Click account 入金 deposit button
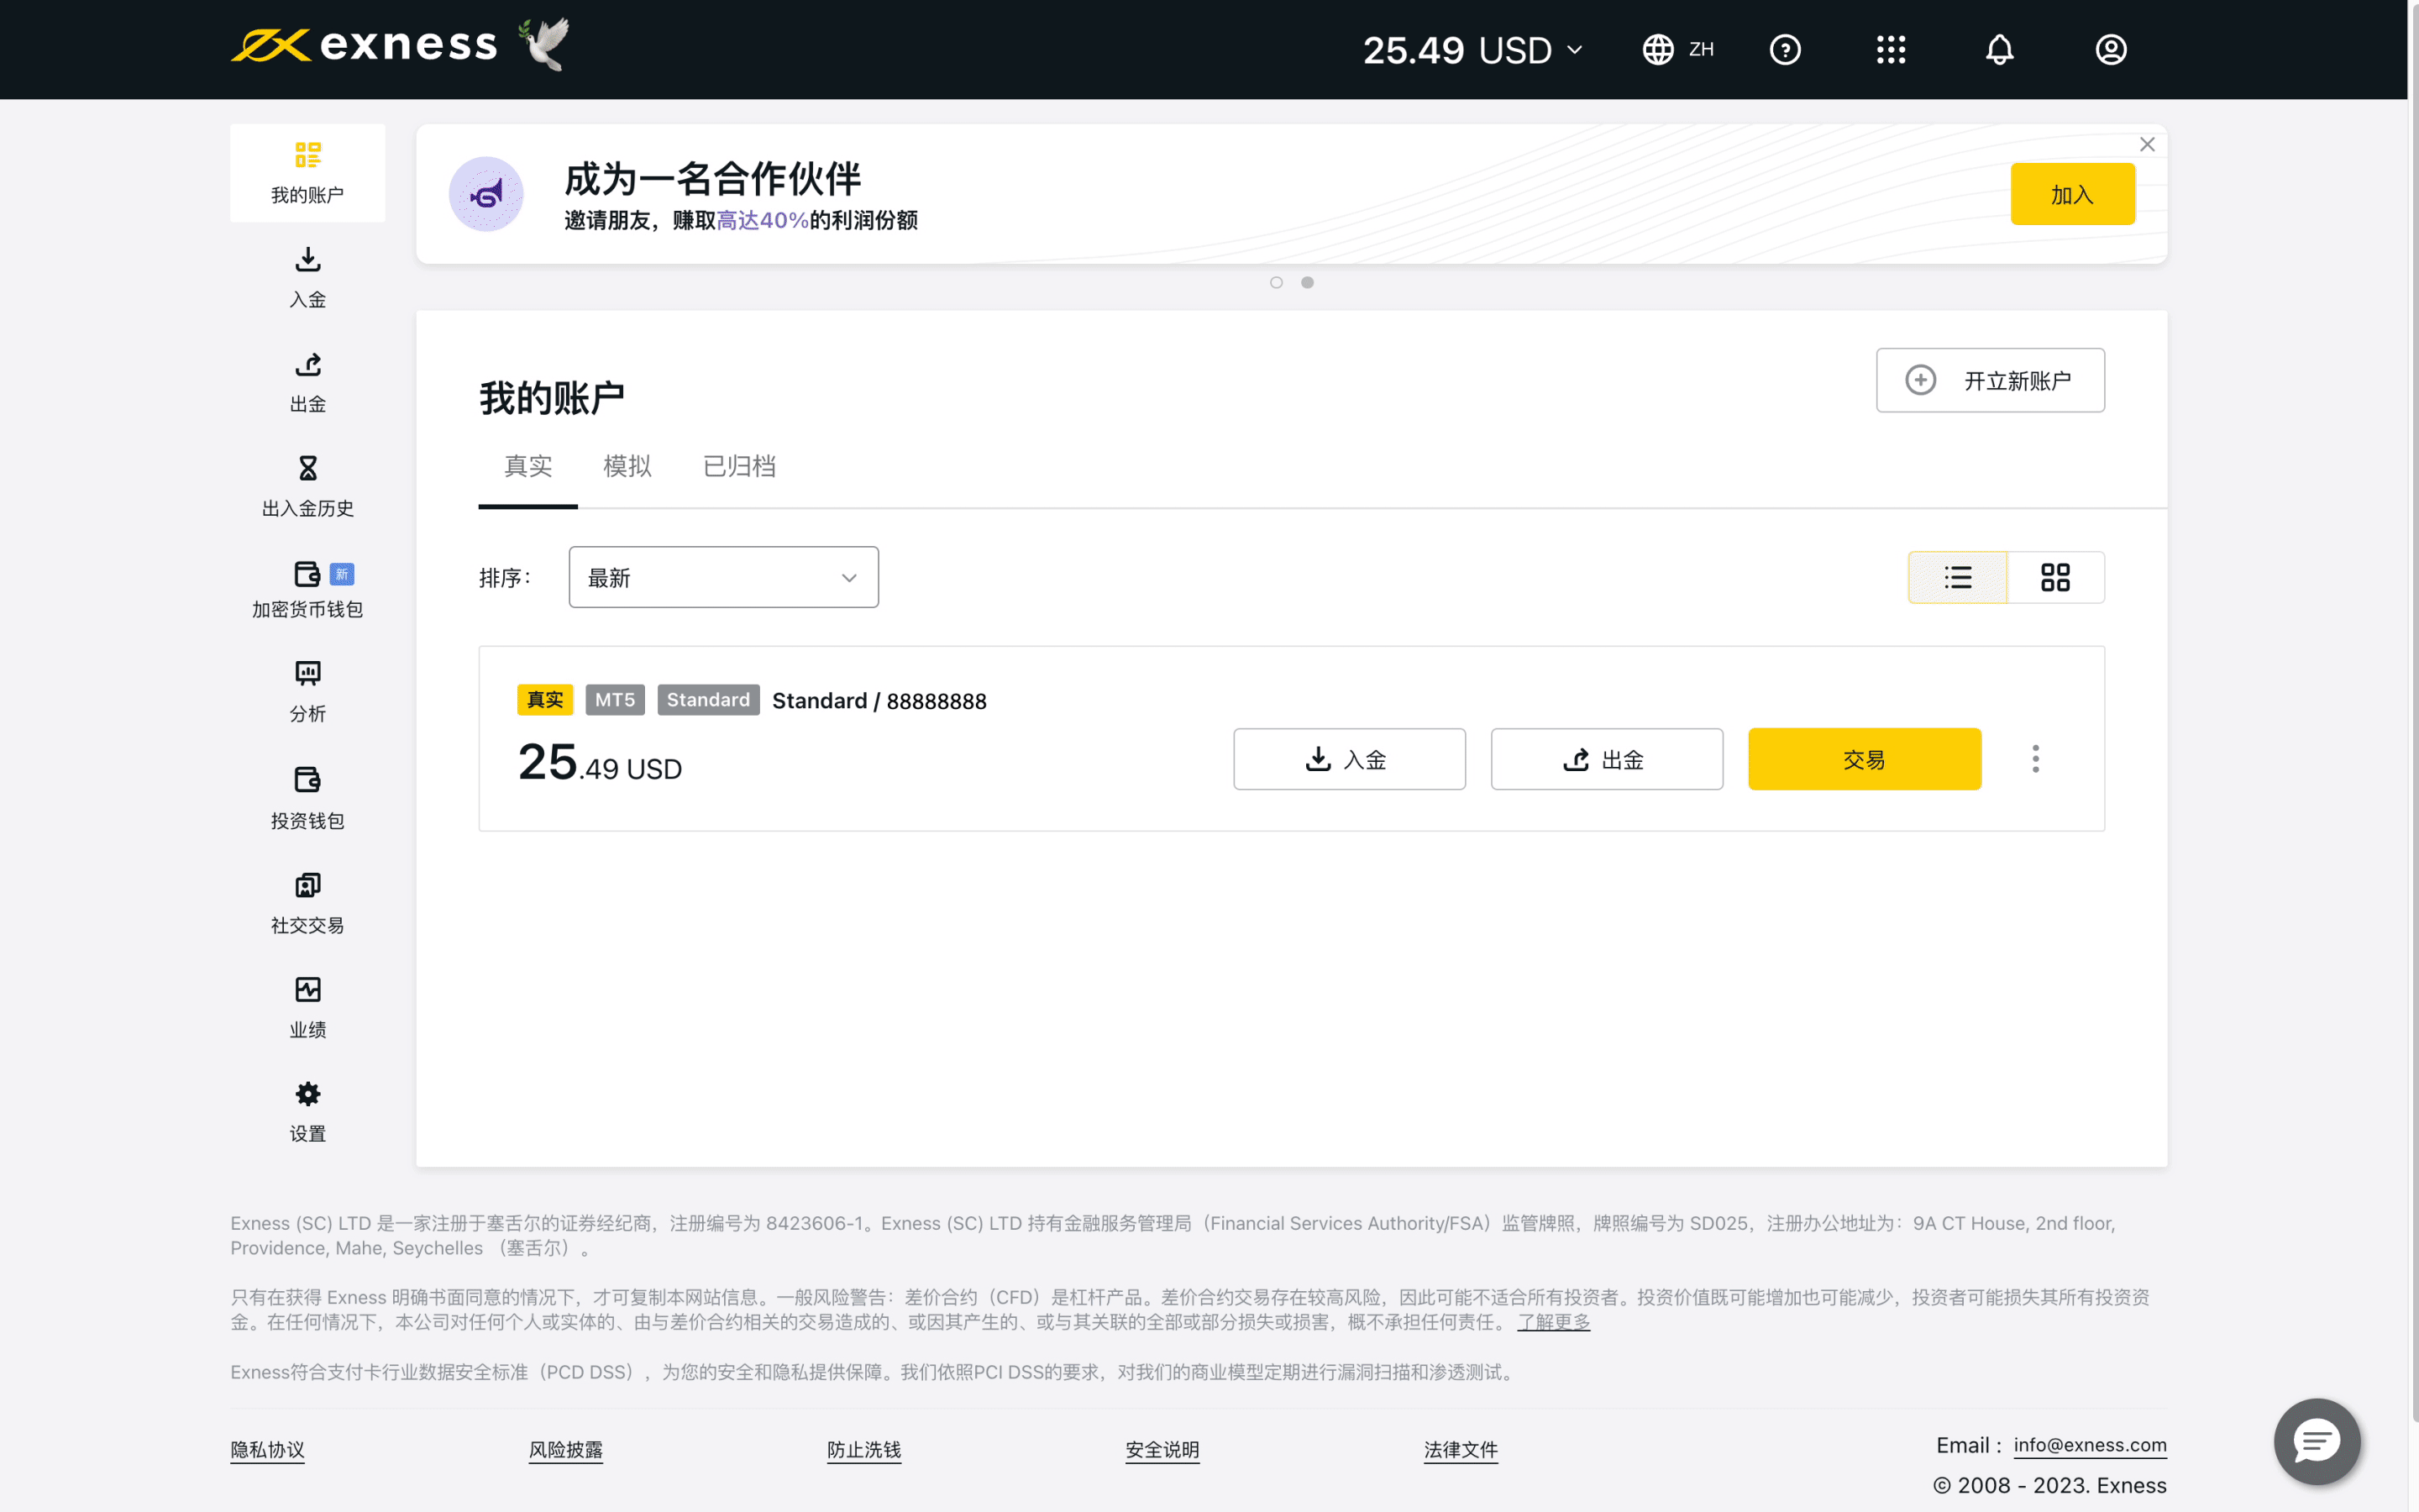 coord(1348,759)
